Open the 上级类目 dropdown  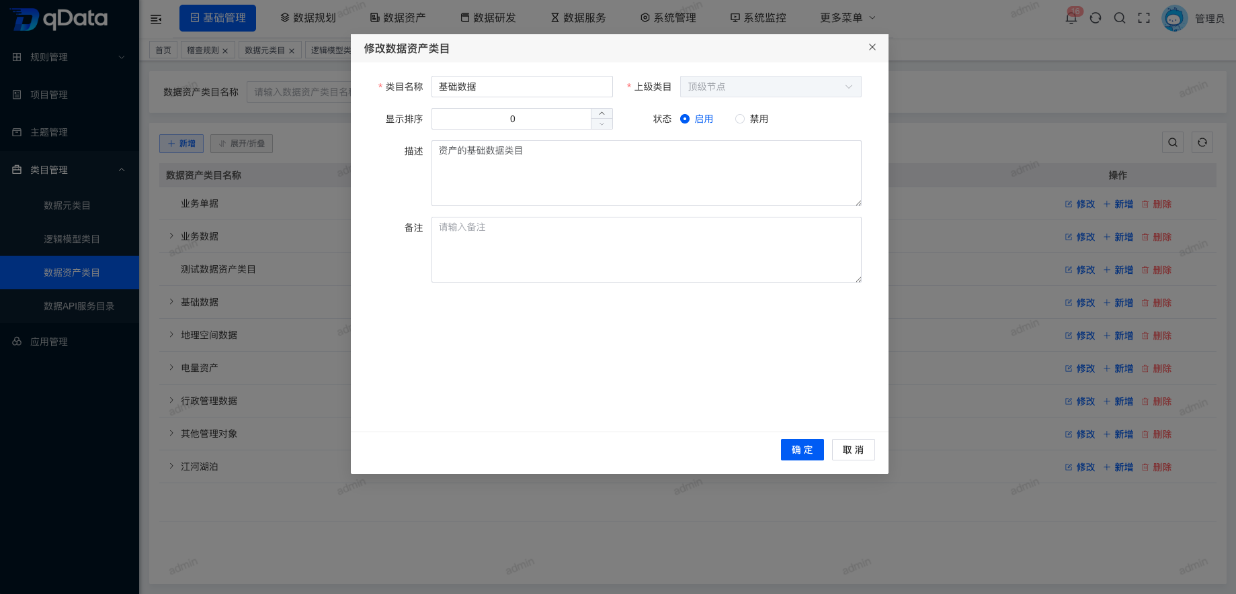pyautogui.click(x=771, y=87)
